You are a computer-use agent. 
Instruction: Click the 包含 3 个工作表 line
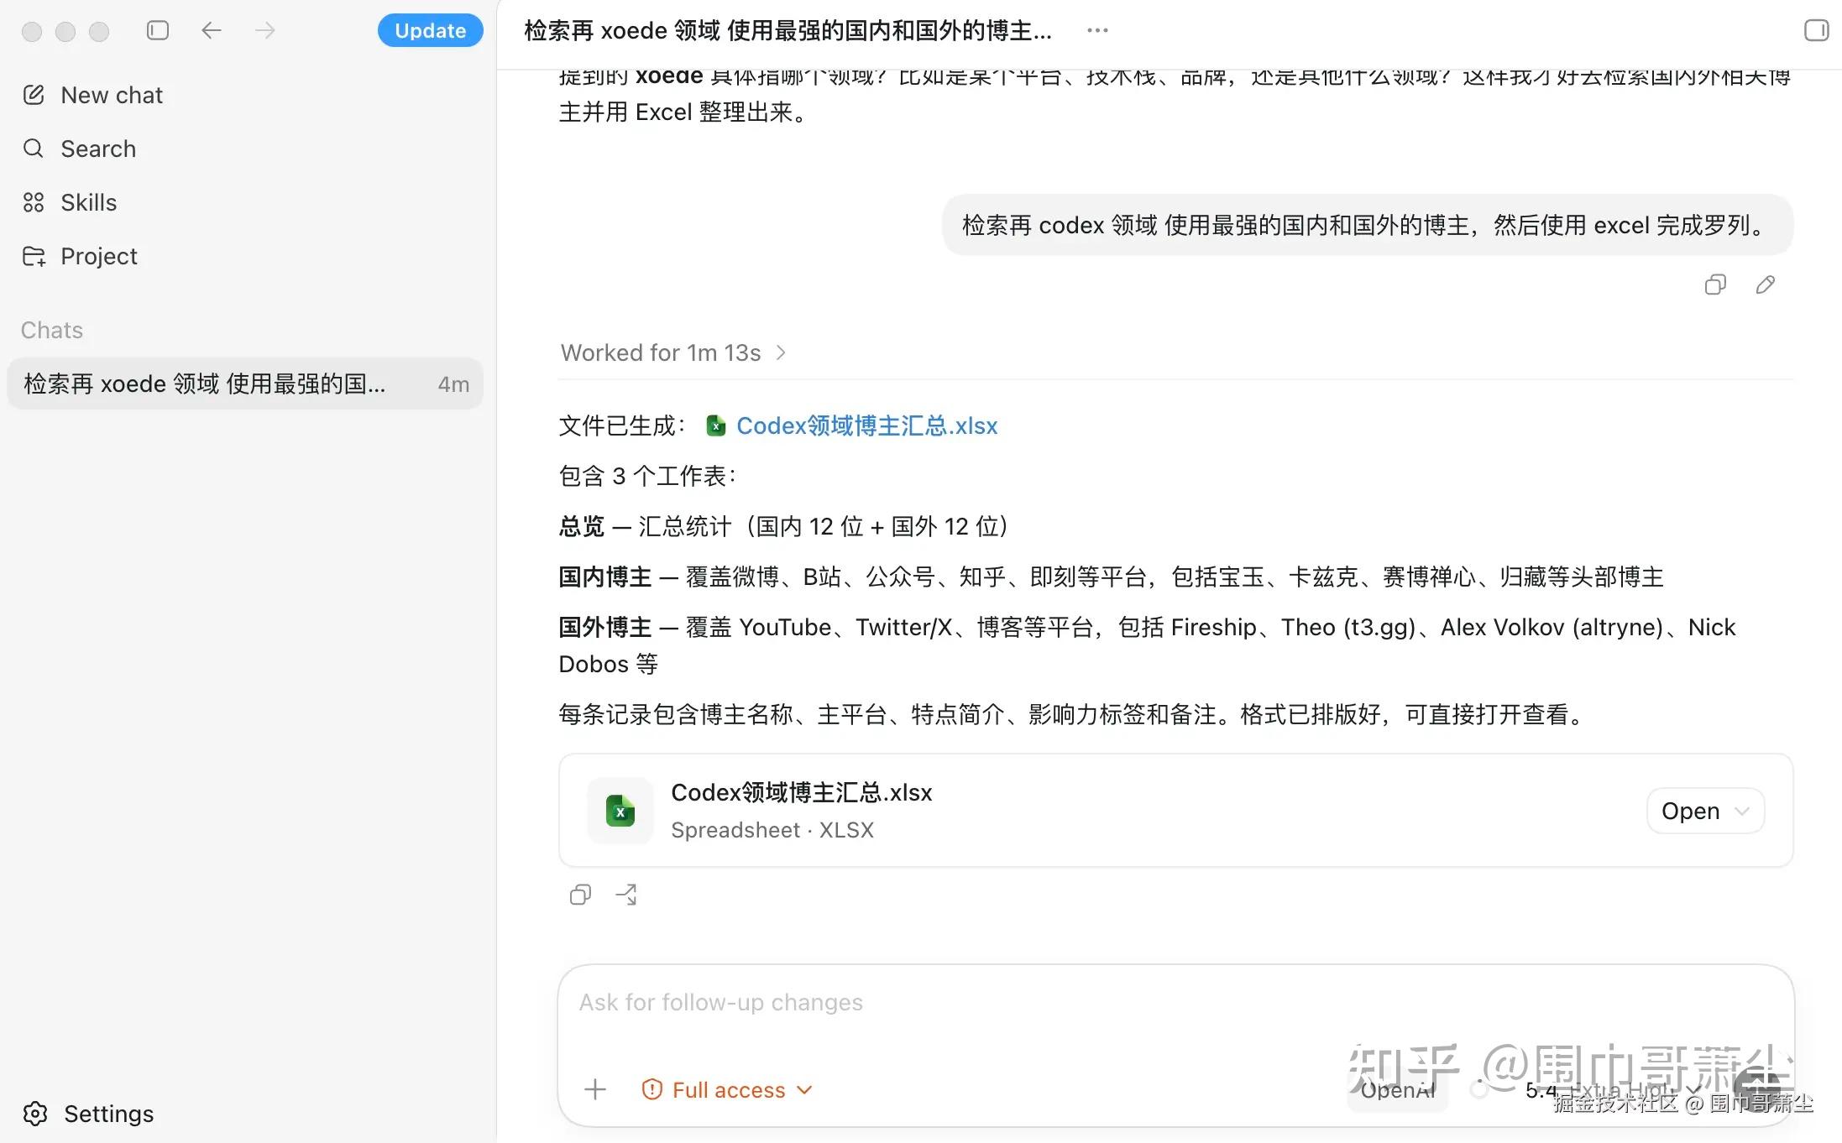[648, 476]
